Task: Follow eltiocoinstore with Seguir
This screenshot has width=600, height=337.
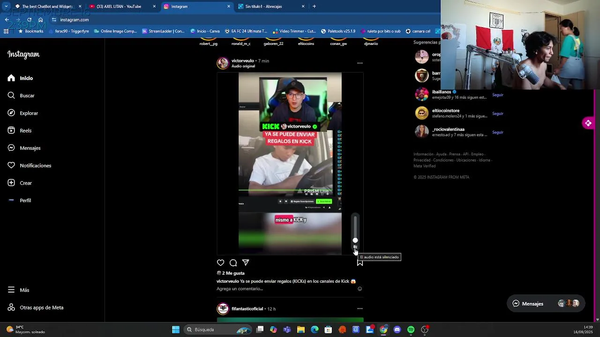Action: tap(498, 114)
